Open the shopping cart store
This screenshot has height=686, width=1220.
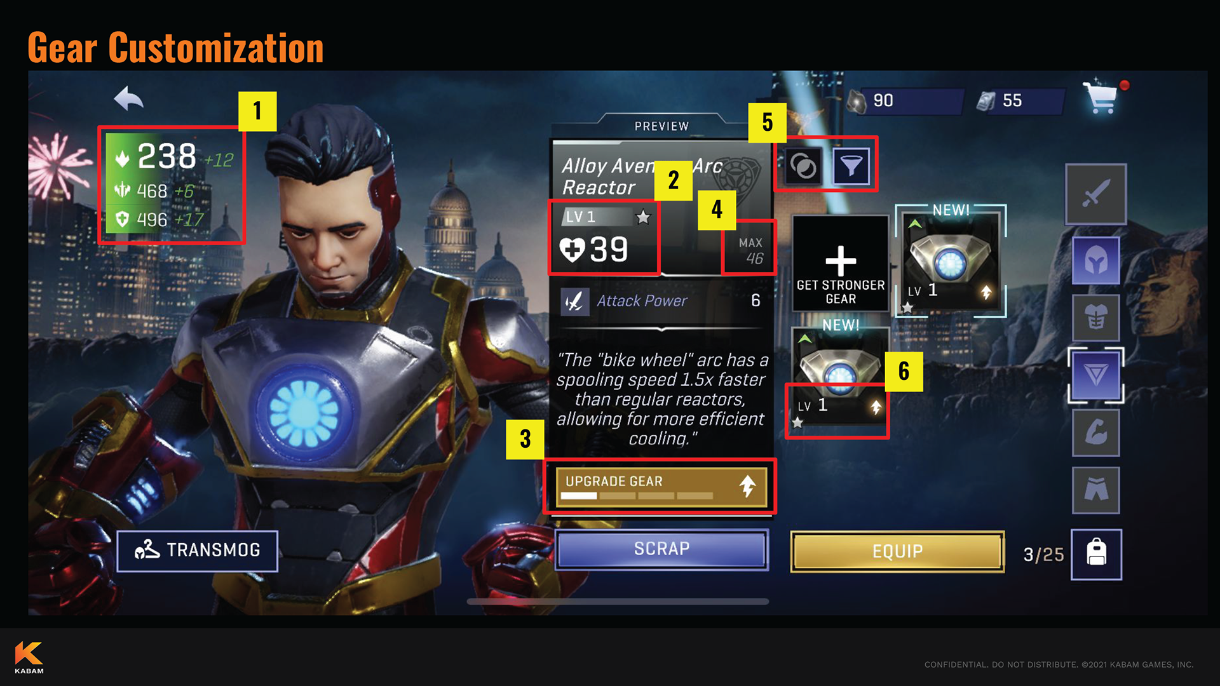pyautogui.click(x=1101, y=97)
